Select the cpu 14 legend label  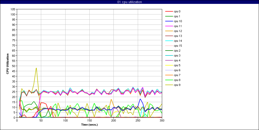click(x=178, y=41)
